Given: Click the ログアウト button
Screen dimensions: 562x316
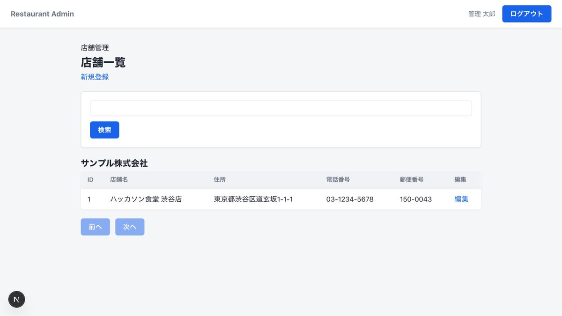Looking at the screenshot, I should (x=527, y=14).
